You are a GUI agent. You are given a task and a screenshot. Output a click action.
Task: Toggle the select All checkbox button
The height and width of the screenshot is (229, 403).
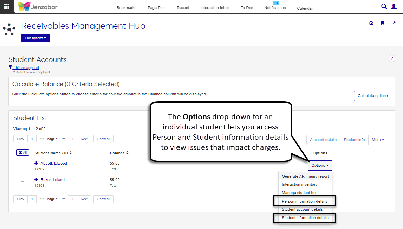click(x=23, y=153)
